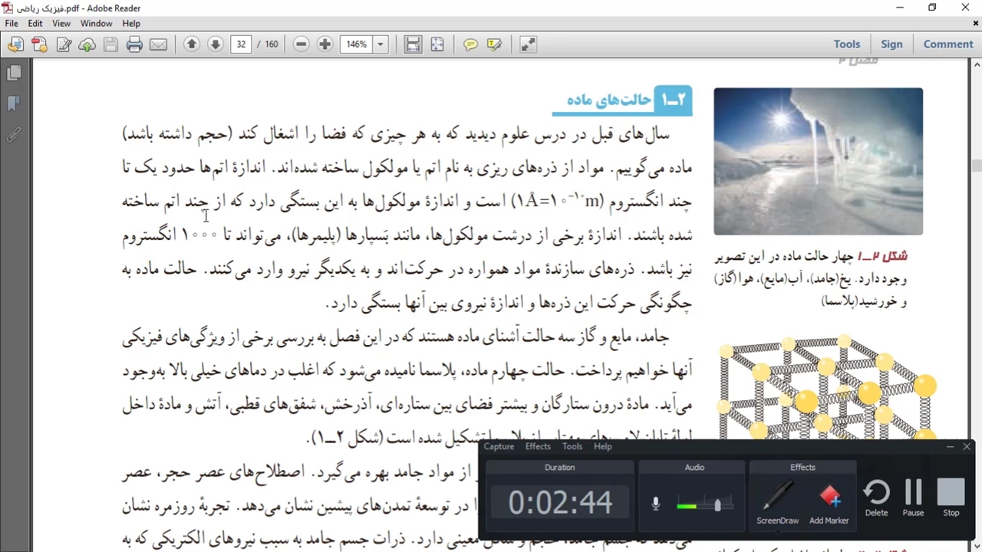Open the attachments paperclip panel
Viewport: 982px width, 552px height.
click(x=14, y=135)
